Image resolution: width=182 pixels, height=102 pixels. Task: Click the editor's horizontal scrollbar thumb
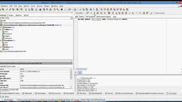[82, 69]
